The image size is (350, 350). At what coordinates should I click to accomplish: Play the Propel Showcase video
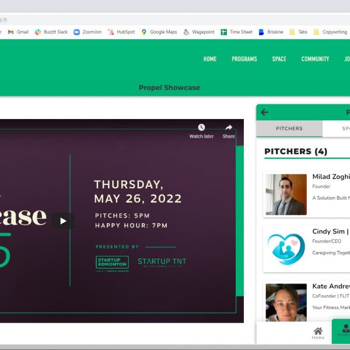point(63,221)
